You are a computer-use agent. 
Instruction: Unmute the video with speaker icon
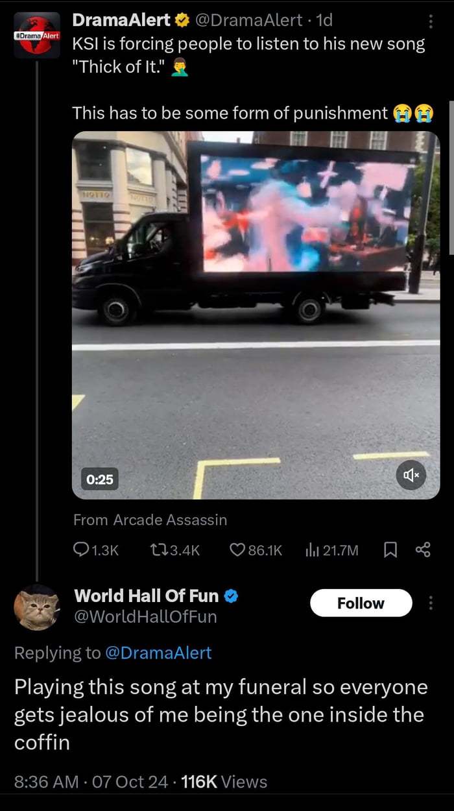coord(411,476)
